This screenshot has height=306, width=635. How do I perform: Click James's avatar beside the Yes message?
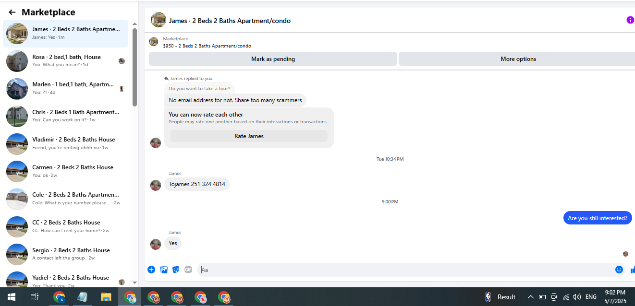(x=156, y=244)
